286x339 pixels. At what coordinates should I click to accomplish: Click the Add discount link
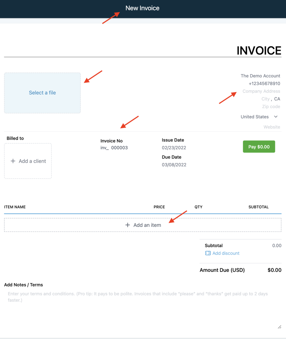click(x=226, y=253)
